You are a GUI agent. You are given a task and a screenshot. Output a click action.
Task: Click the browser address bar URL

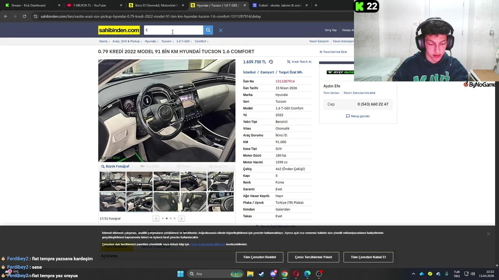(x=150, y=16)
